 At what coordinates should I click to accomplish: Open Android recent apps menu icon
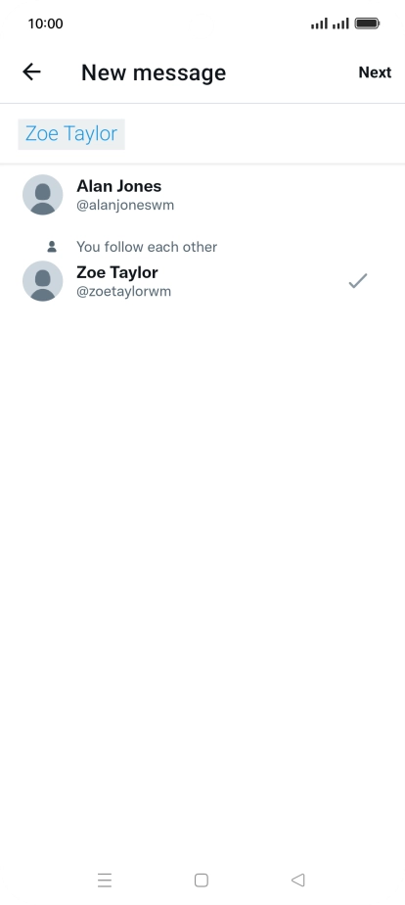(105, 881)
